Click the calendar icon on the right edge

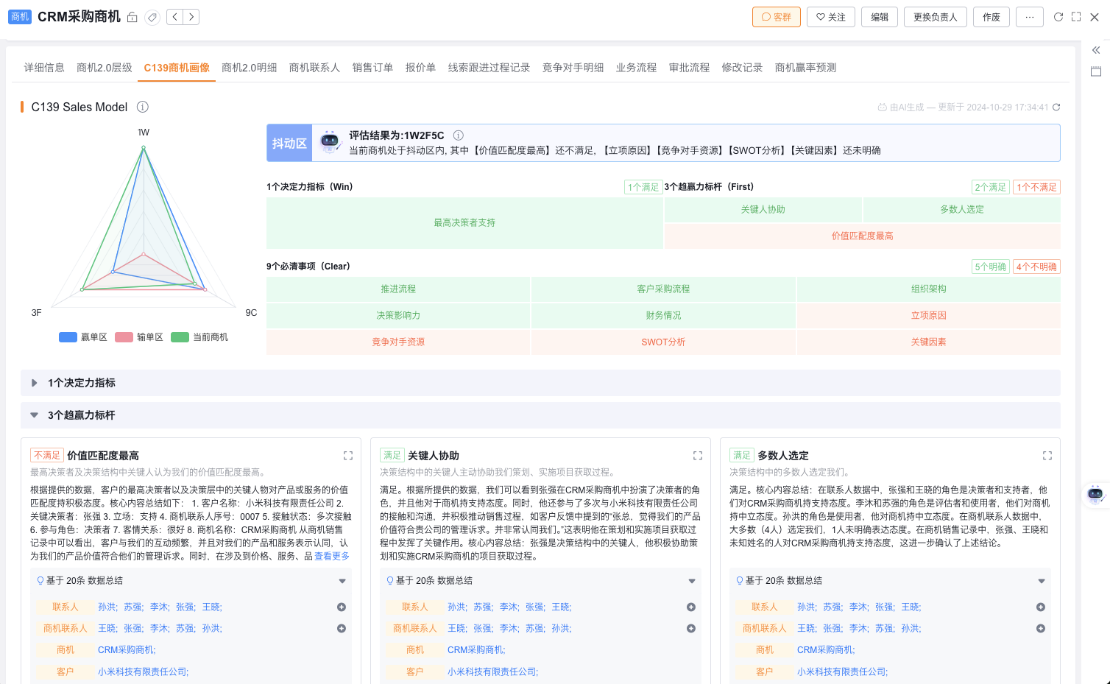tap(1097, 71)
